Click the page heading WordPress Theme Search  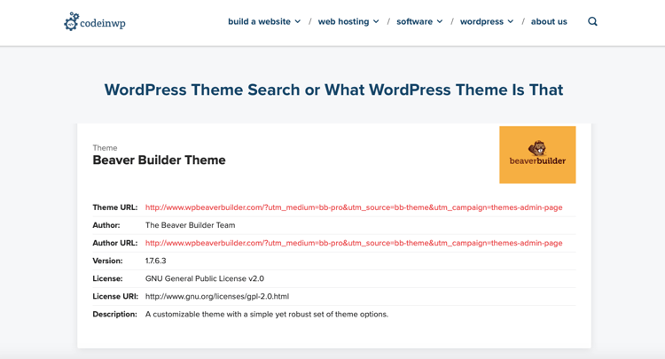coord(333,90)
